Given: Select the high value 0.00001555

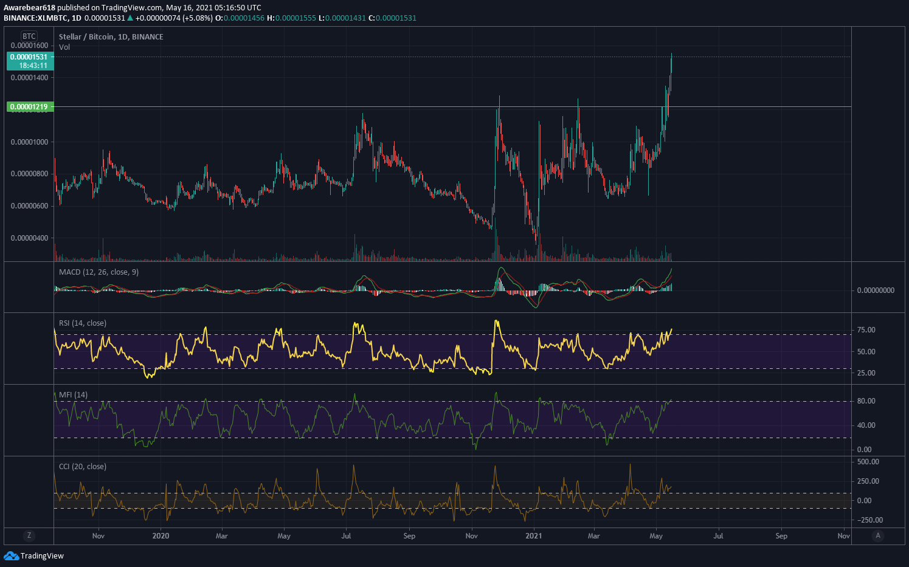Looking at the screenshot, I should coord(296,18).
